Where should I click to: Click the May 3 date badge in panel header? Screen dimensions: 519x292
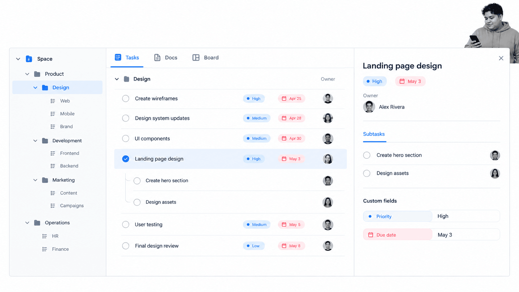[x=410, y=81]
